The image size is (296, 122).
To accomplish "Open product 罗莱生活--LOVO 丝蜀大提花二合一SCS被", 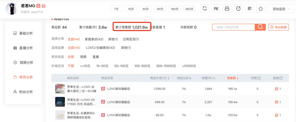I will click(82, 89).
